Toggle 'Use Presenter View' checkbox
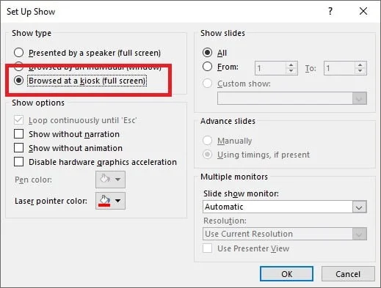This screenshot has width=381, height=288. pos(207,248)
